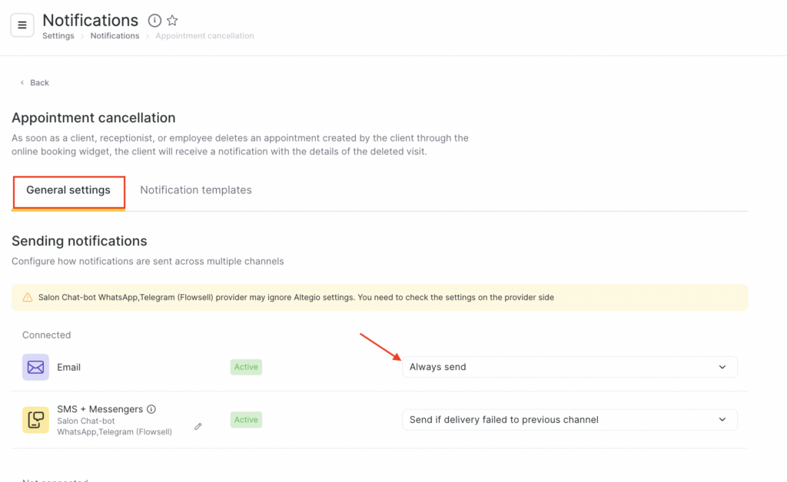Image resolution: width=787 pixels, height=482 pixels.
Task: Click the SMS + Messengers channel icon
Action: point(35,420)
